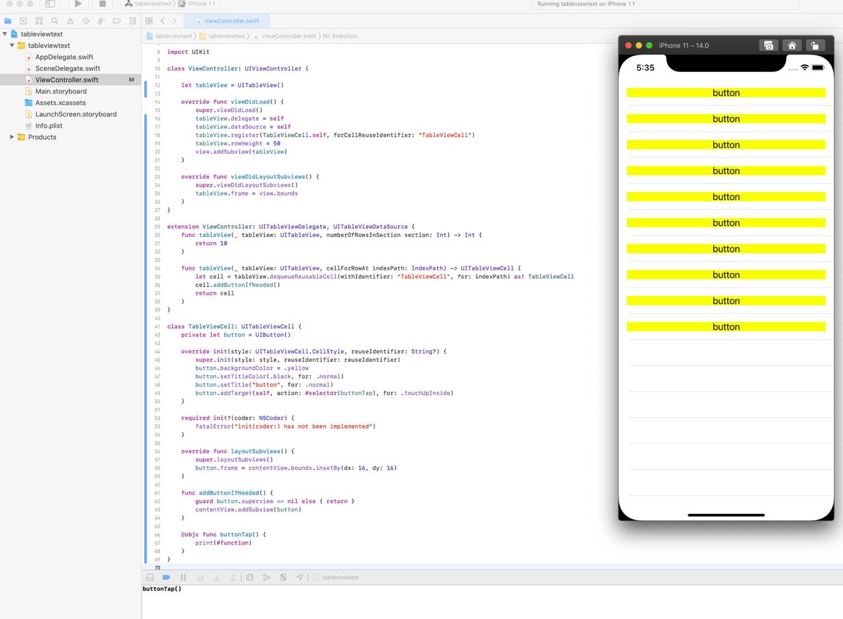
Task: Click "iPhone 11 – 14.0" Simulator title
Action: tap(684, 45)
